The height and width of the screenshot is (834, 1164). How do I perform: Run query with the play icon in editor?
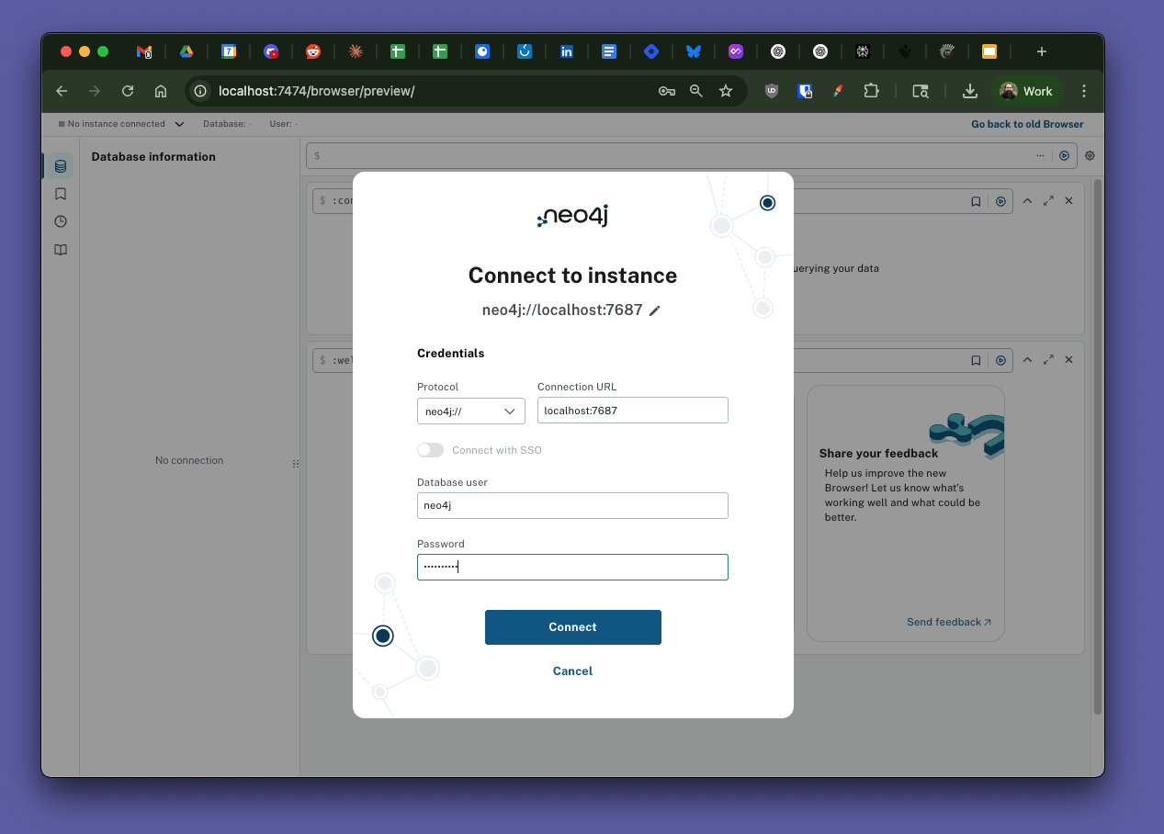1064,156
